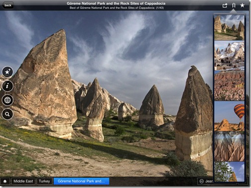Open the globe map view button
The height and width of the screenshot is (188, 251).
[x=7, y=100]
